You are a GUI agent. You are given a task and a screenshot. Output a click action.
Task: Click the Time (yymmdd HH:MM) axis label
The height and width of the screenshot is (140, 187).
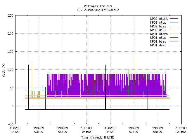click(98, 137)
